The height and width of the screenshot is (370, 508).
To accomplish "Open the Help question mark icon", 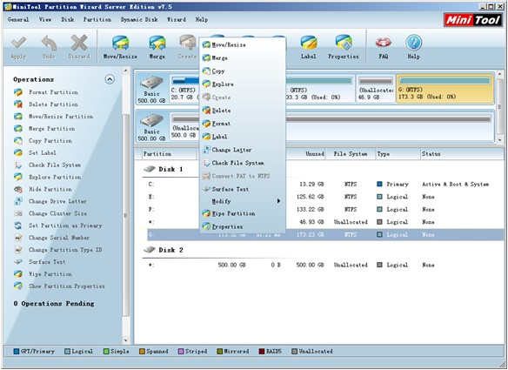I will [414, 48].
